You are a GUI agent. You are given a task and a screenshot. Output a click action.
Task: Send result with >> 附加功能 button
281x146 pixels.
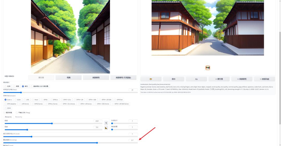click(x=265, y=79)
